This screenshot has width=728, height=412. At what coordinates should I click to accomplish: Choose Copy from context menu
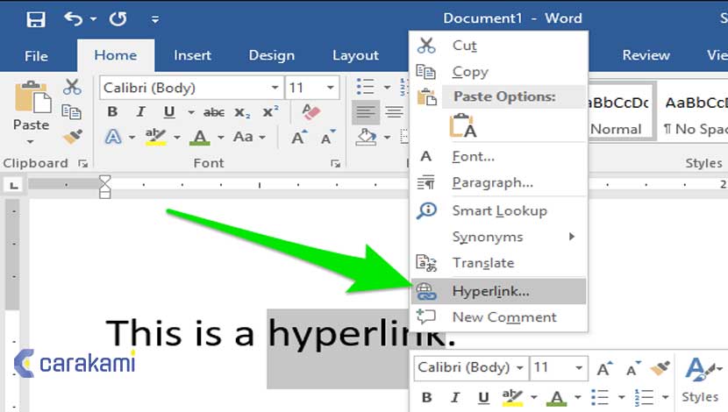pyautogui.click(x=499, y=72)
